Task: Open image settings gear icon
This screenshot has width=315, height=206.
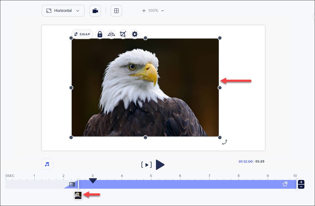Action: (135, 34)
